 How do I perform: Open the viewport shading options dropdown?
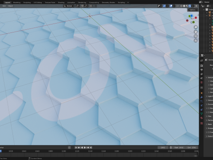coord(193,6)
